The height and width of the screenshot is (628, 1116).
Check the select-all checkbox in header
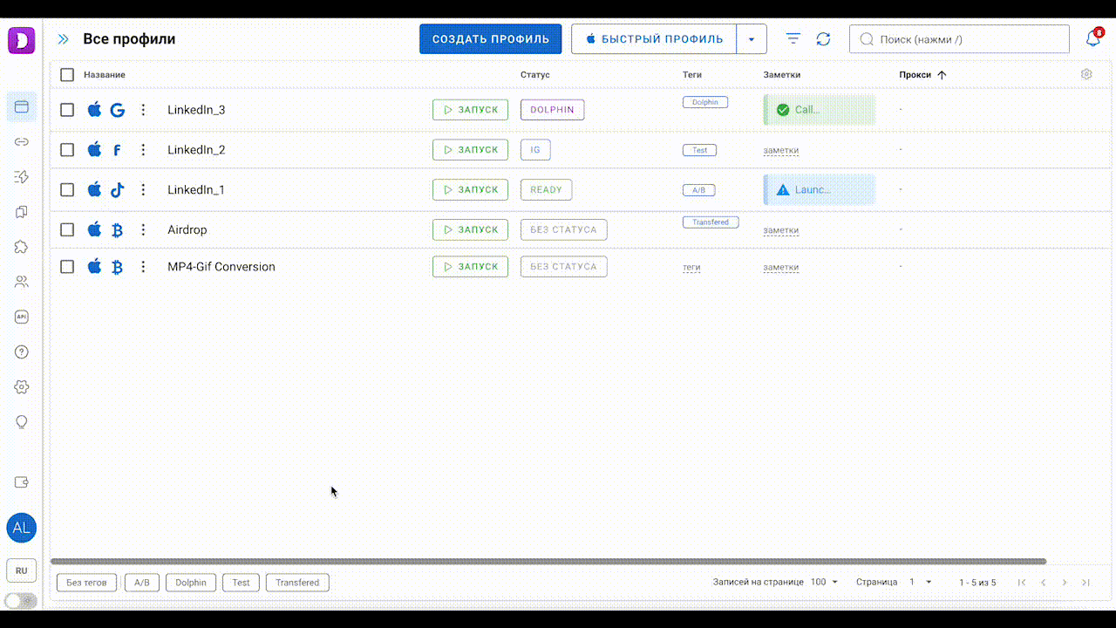pyautogui.click(x=67, y=75)
